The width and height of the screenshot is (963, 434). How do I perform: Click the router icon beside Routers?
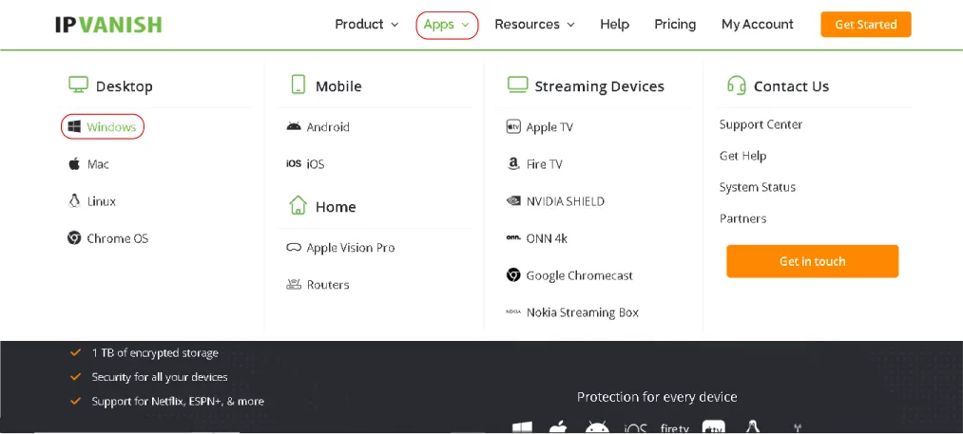(x=294, y=284)
